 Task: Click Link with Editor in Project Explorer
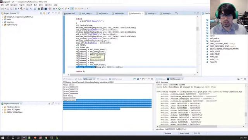point(44,14)
